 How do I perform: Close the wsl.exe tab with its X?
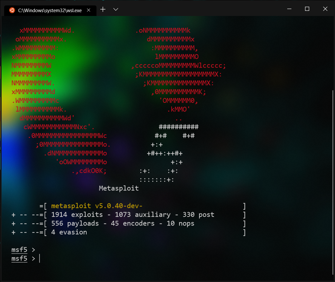click(88, 10)
